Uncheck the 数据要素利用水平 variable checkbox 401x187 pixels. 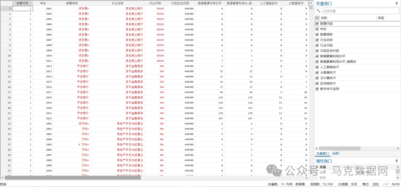317,56
